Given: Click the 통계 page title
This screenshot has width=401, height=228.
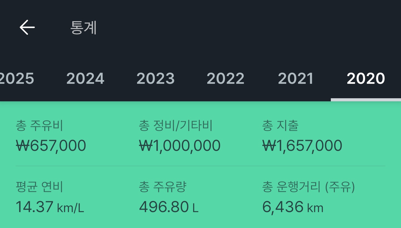Looking at the screenshot, I should click(84, 28).
